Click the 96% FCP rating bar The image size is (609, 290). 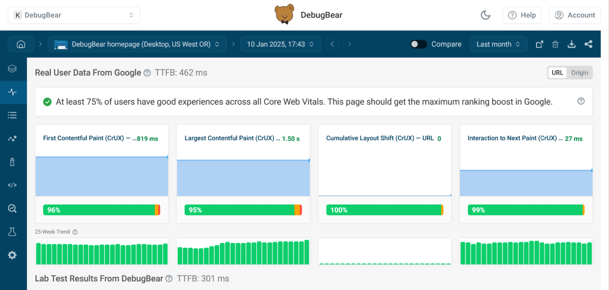[101, 210]
